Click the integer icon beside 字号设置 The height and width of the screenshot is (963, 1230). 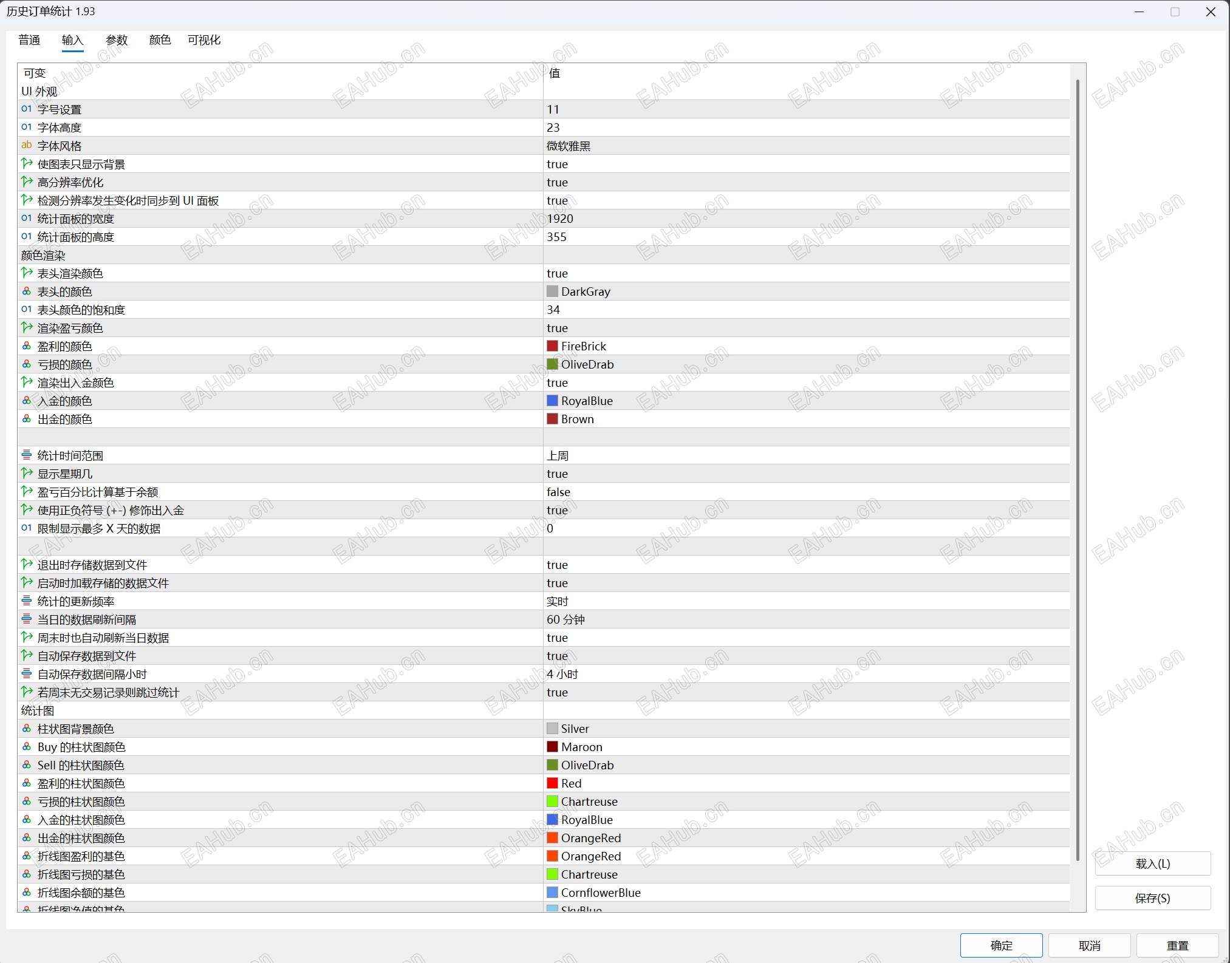(x=26, y=109)
